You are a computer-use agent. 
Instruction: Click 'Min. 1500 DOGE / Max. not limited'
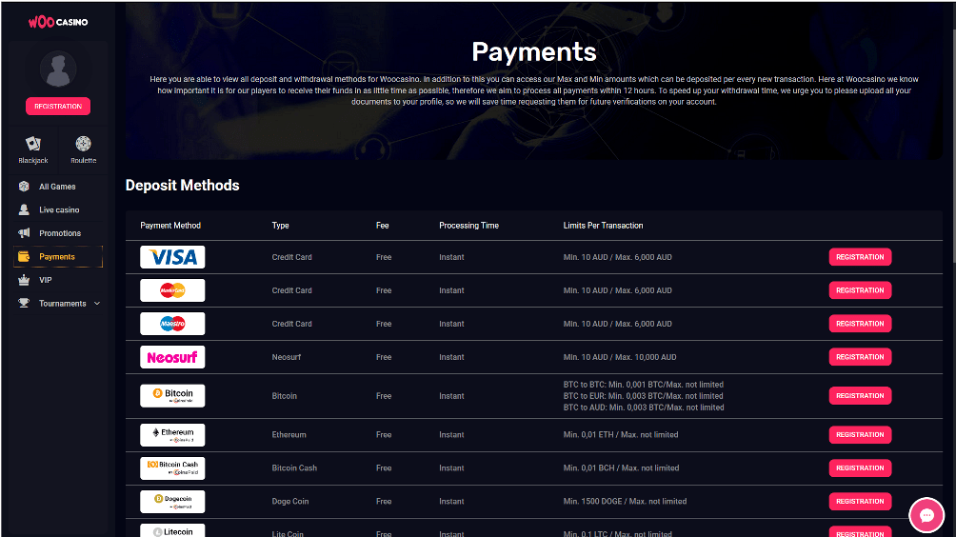tap(625, 501)
